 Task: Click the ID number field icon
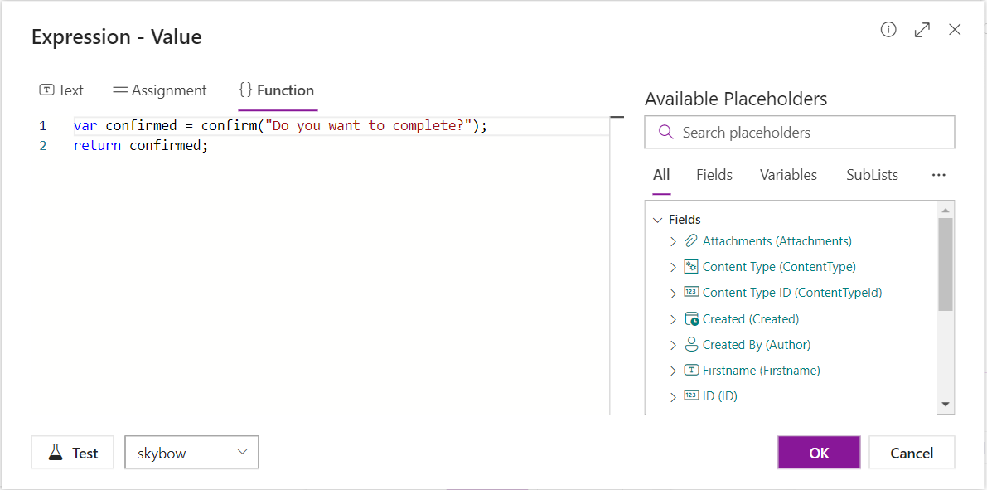click(x=691, y=396)
